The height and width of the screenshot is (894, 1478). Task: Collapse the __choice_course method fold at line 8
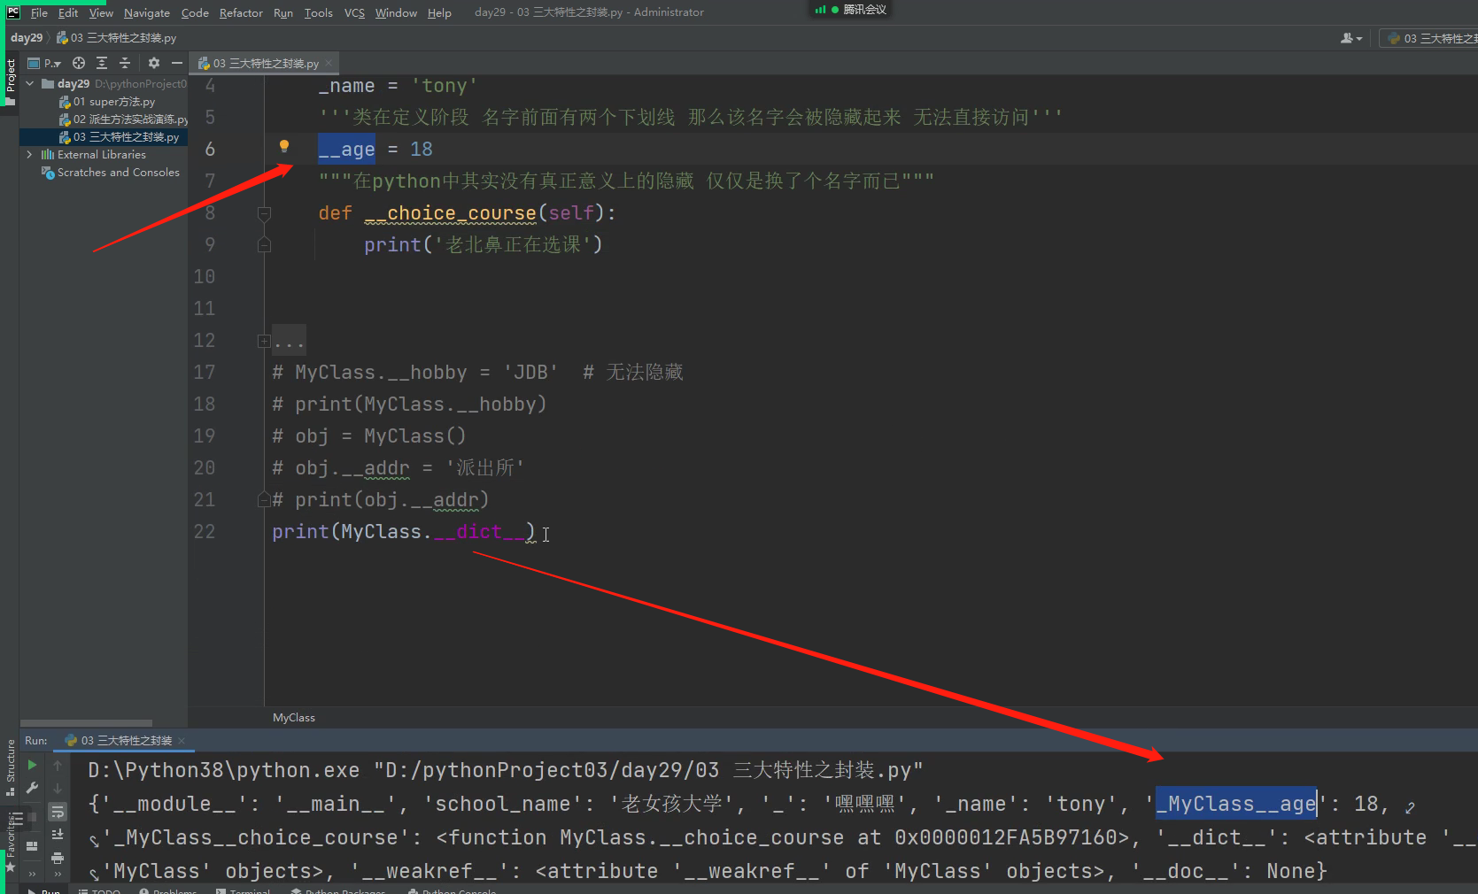click(264, 213)
